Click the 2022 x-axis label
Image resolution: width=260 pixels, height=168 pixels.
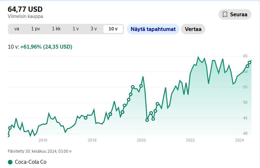pyautogui.click(x=190, y=140)
